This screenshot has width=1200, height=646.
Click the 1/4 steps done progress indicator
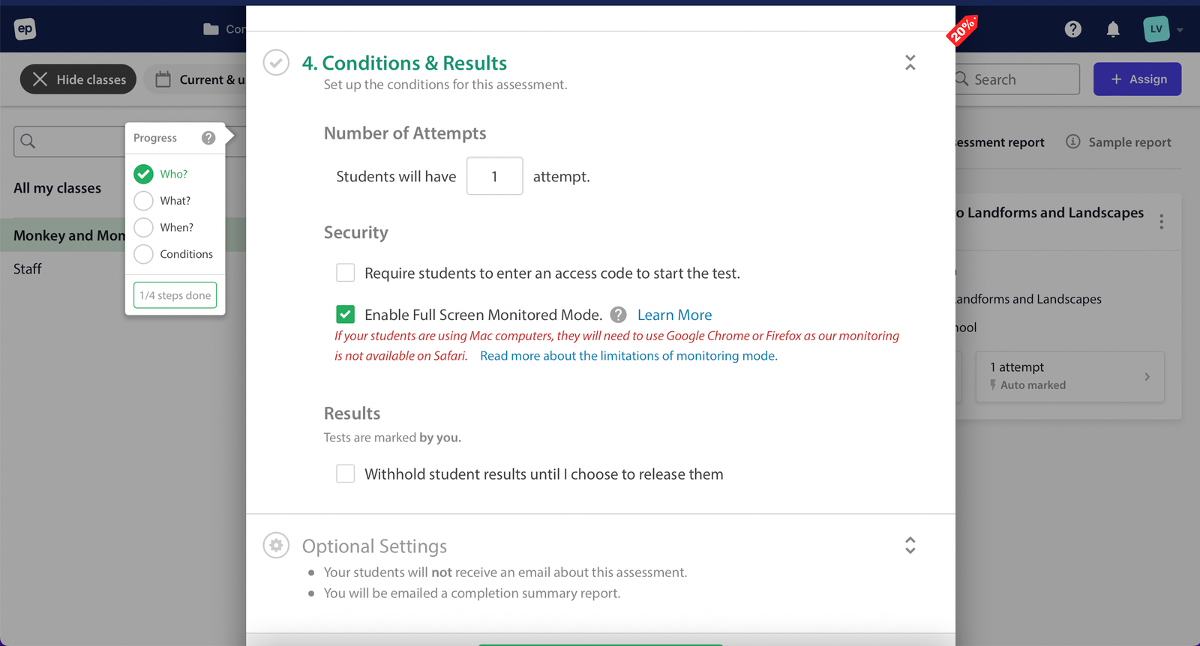[175, 295]
